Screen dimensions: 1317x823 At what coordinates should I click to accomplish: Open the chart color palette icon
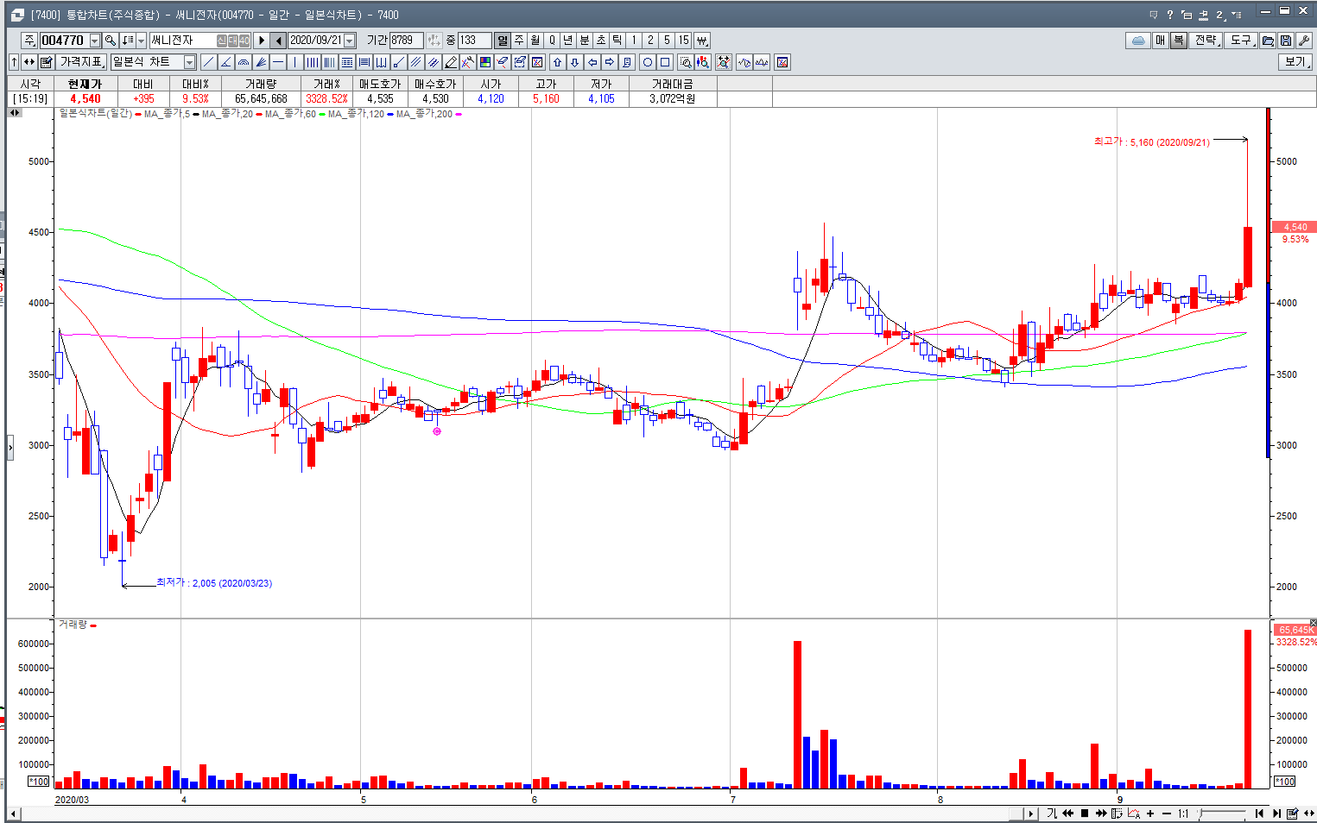pyautogui.click(x=485, y=62)
